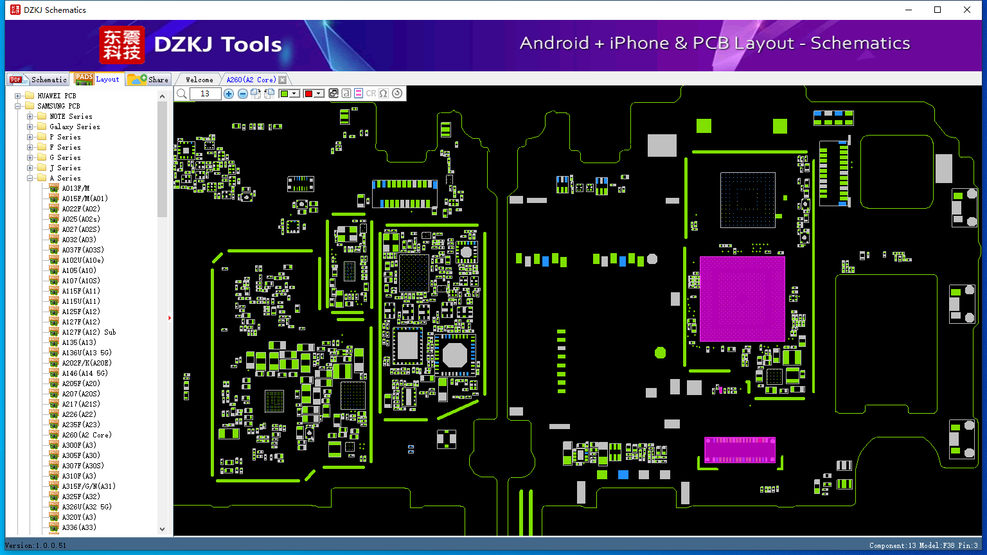
Task: Close the A260(A2 Core) tab with its X
Action: [x=282, y=80]
